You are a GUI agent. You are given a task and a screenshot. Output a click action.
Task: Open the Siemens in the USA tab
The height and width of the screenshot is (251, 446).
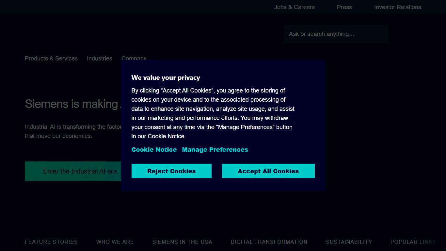pos(182,242)
